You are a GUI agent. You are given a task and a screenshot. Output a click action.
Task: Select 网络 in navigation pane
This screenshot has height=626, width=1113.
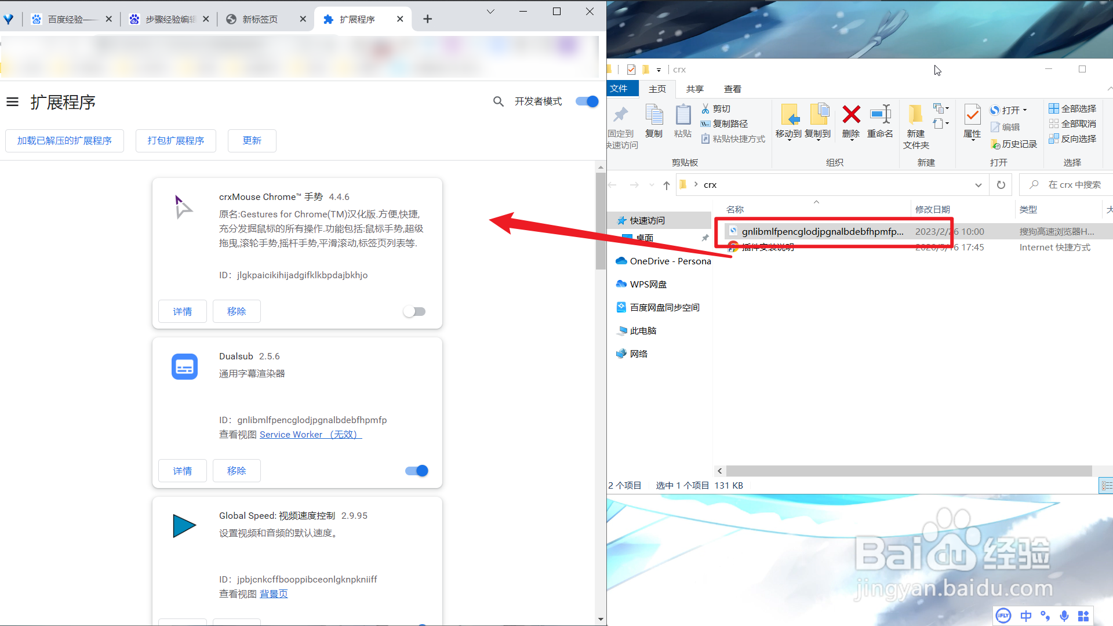click(632, 354)
